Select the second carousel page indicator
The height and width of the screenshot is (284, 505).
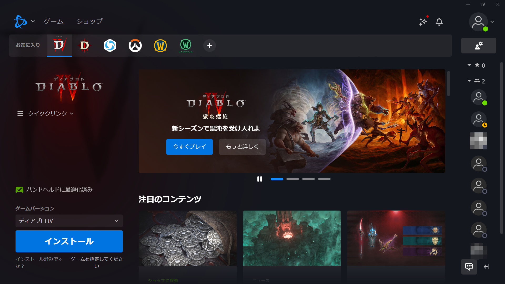pos(293,179)
